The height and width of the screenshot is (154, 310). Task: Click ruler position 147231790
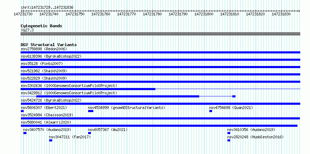(178, 14)
